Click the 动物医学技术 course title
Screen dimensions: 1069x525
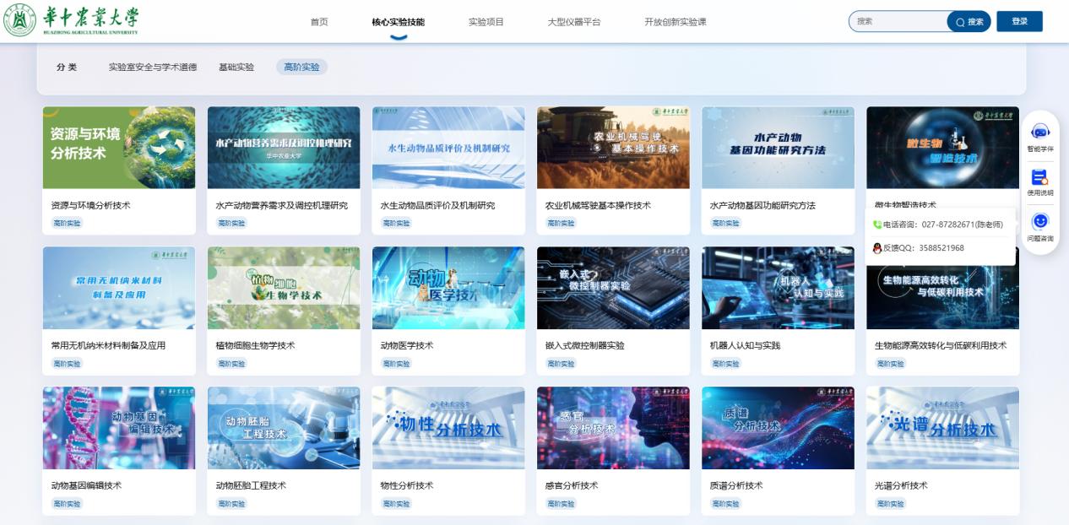pyautogui.click(x=407, y=345)
